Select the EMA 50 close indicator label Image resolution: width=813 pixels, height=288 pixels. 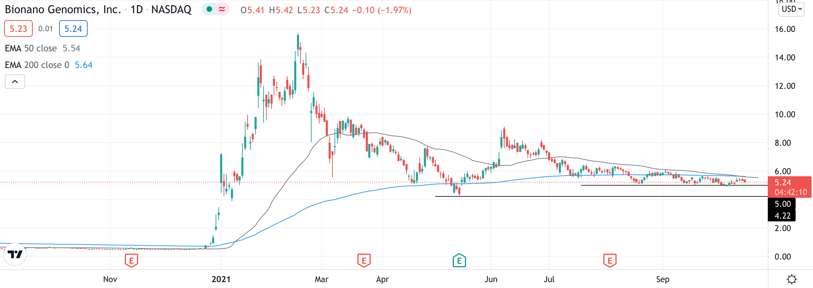[x=31, y=48]
